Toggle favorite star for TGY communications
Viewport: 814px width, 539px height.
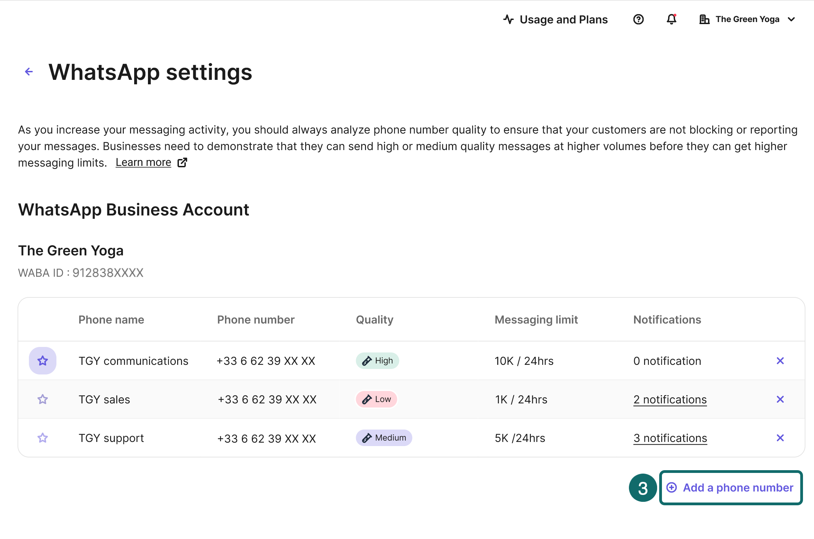point(43,361)
